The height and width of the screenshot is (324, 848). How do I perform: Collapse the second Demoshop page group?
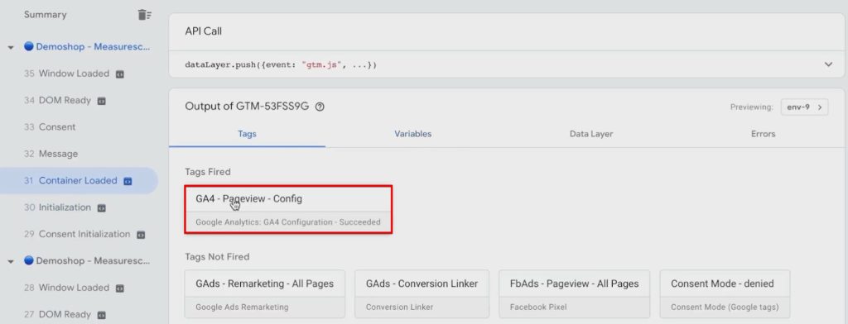coord(11,261)
